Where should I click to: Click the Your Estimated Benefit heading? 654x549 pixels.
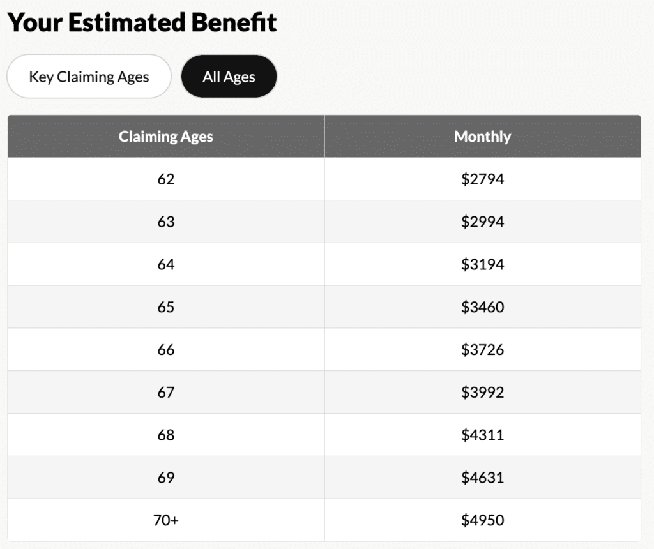[x=142, y=22]
